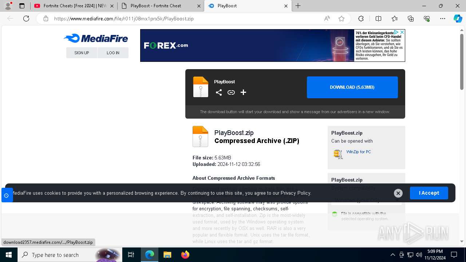Viewport: 466px width, 262px height.
Task: Open a new tab with plus button
Action: (x=298, y=6)
